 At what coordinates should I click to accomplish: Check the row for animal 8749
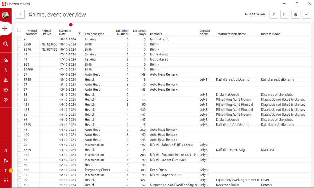pos(19,150)
